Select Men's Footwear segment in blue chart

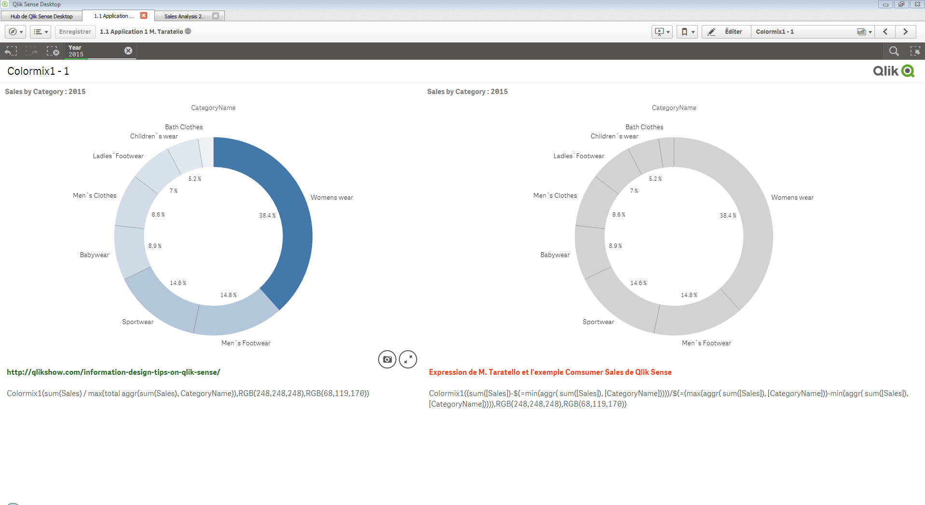[236, 317]
